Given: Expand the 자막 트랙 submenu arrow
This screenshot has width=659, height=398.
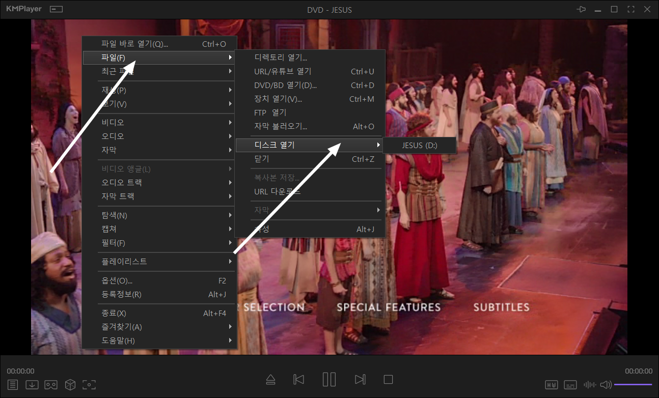Looking at the screenshot, I should pyautogui.click(x=230, y=196).
